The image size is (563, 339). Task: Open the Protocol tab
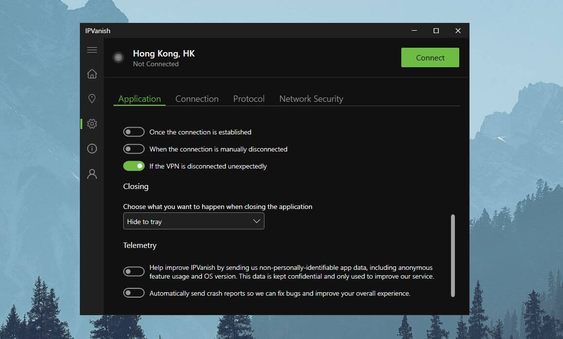(249, 99)
